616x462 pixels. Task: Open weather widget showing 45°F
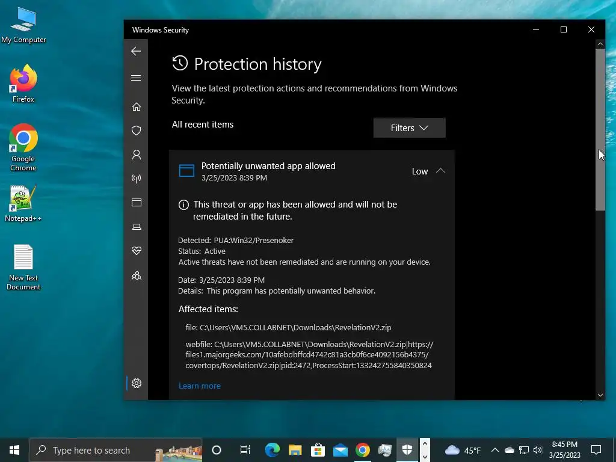[x=463, y=450]
